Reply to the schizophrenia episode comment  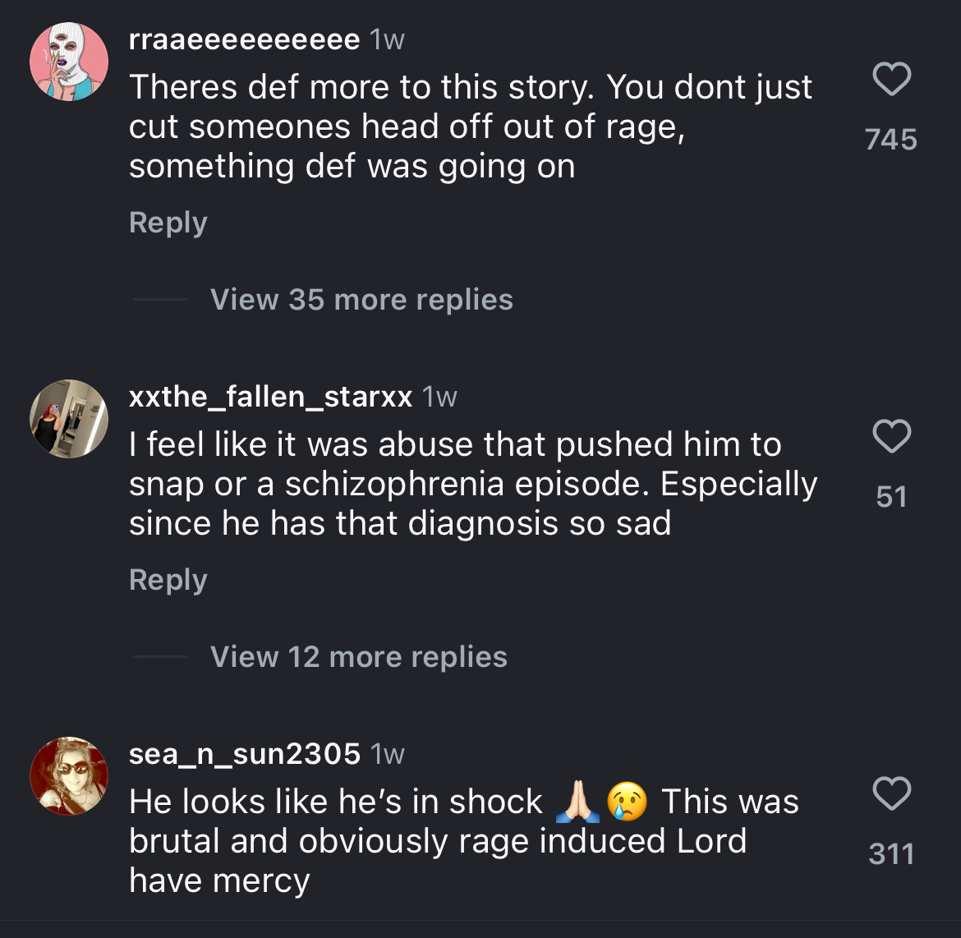[x=168, y=580]
